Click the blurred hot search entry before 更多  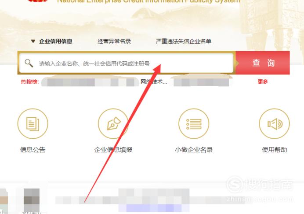(x=201, y=82)
